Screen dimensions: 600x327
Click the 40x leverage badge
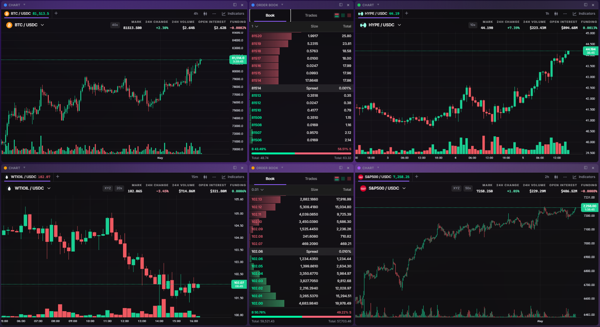point(115,25)
